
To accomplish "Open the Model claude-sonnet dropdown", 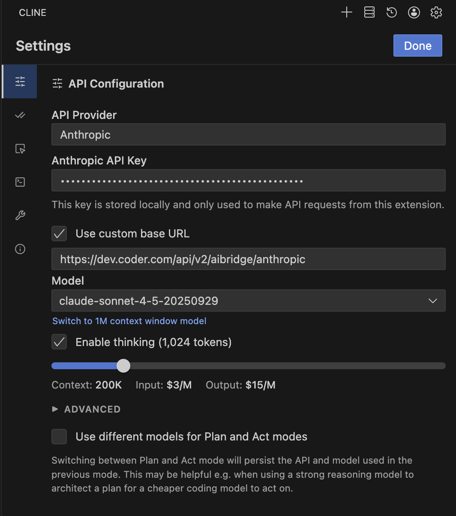I will 249,300.
